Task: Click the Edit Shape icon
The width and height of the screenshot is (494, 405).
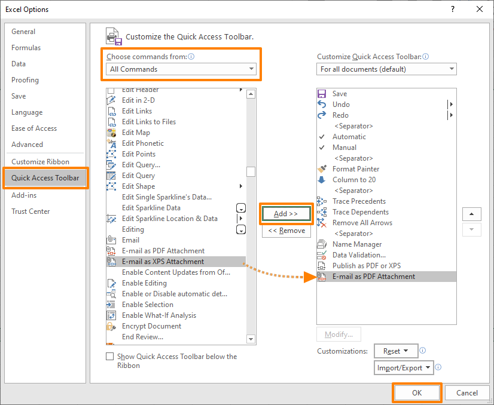Action: point(111,186)
